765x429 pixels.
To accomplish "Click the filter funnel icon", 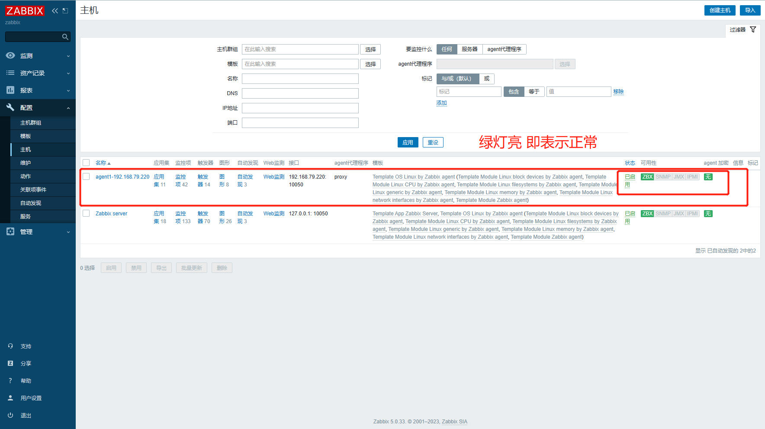I will (753, 29).
